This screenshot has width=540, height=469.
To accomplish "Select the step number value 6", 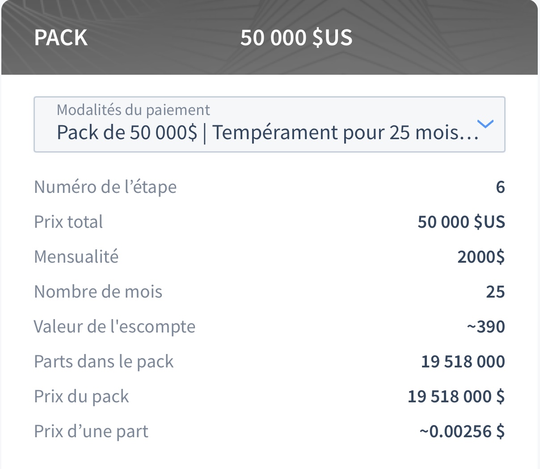I will 500,187.
